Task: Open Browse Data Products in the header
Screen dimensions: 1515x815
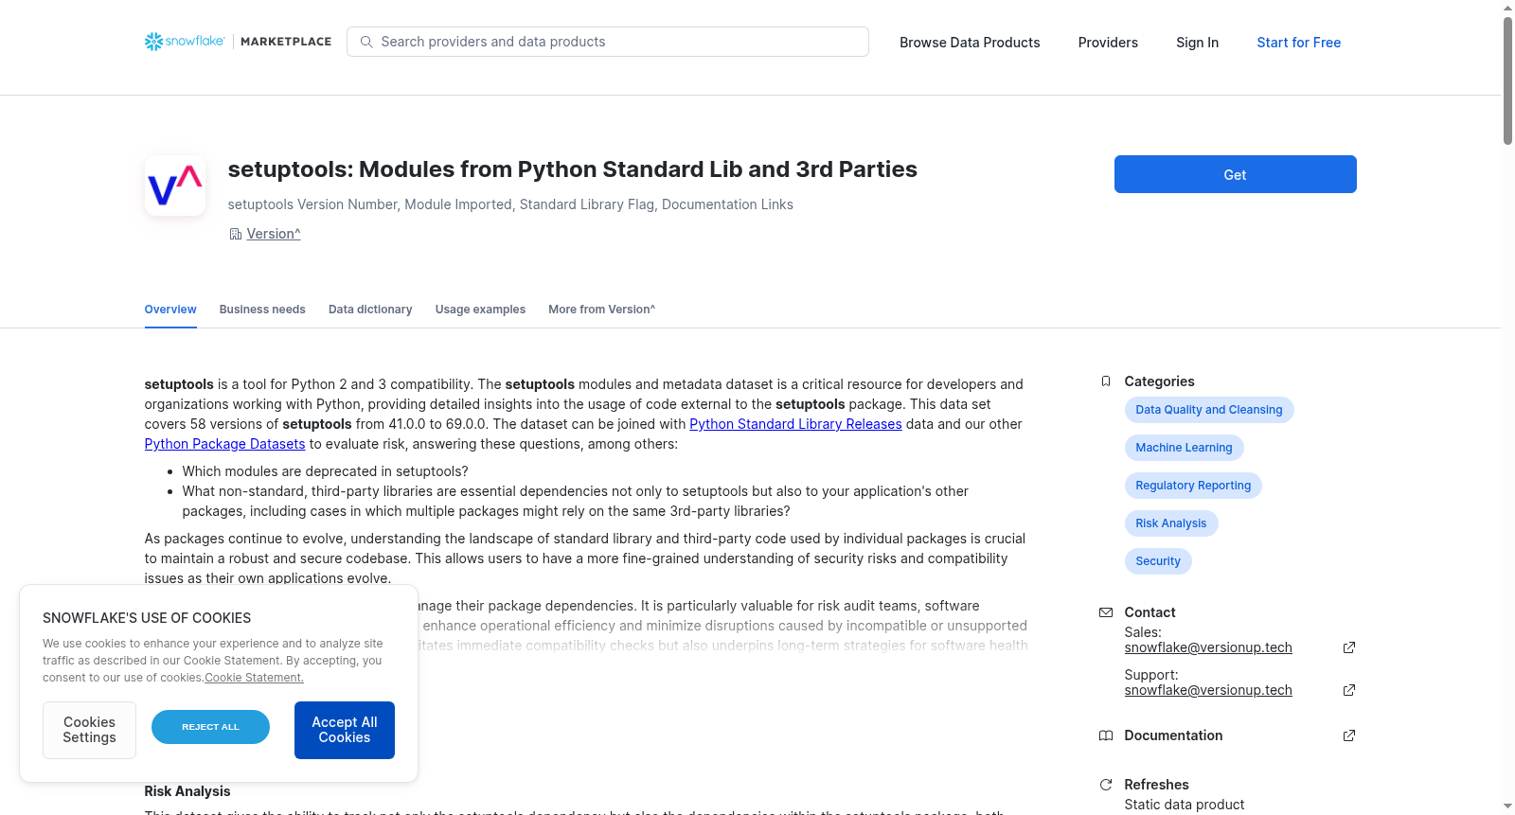Action: 970,43
